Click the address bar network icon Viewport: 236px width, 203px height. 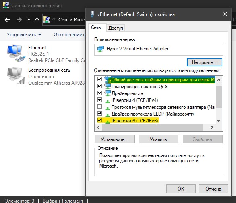[x=46, y=19]
